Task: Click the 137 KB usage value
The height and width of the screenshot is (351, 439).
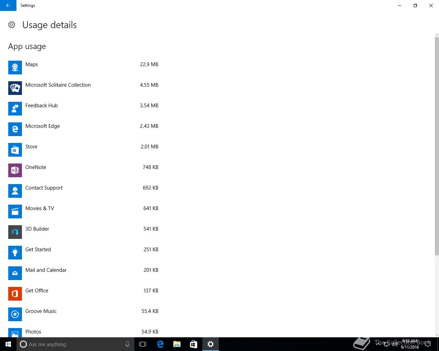Action: click(151, 291)
